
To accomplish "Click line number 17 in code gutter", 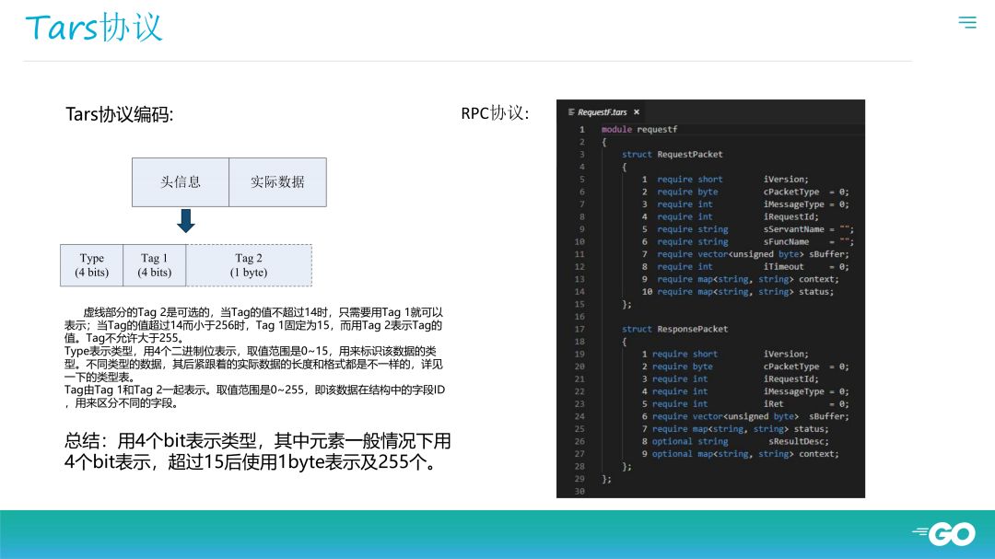I will click(579, 329).
